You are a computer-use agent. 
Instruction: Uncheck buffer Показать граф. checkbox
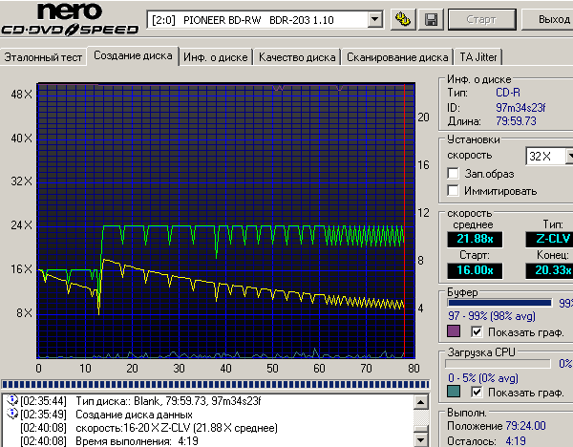click(477, 330)
